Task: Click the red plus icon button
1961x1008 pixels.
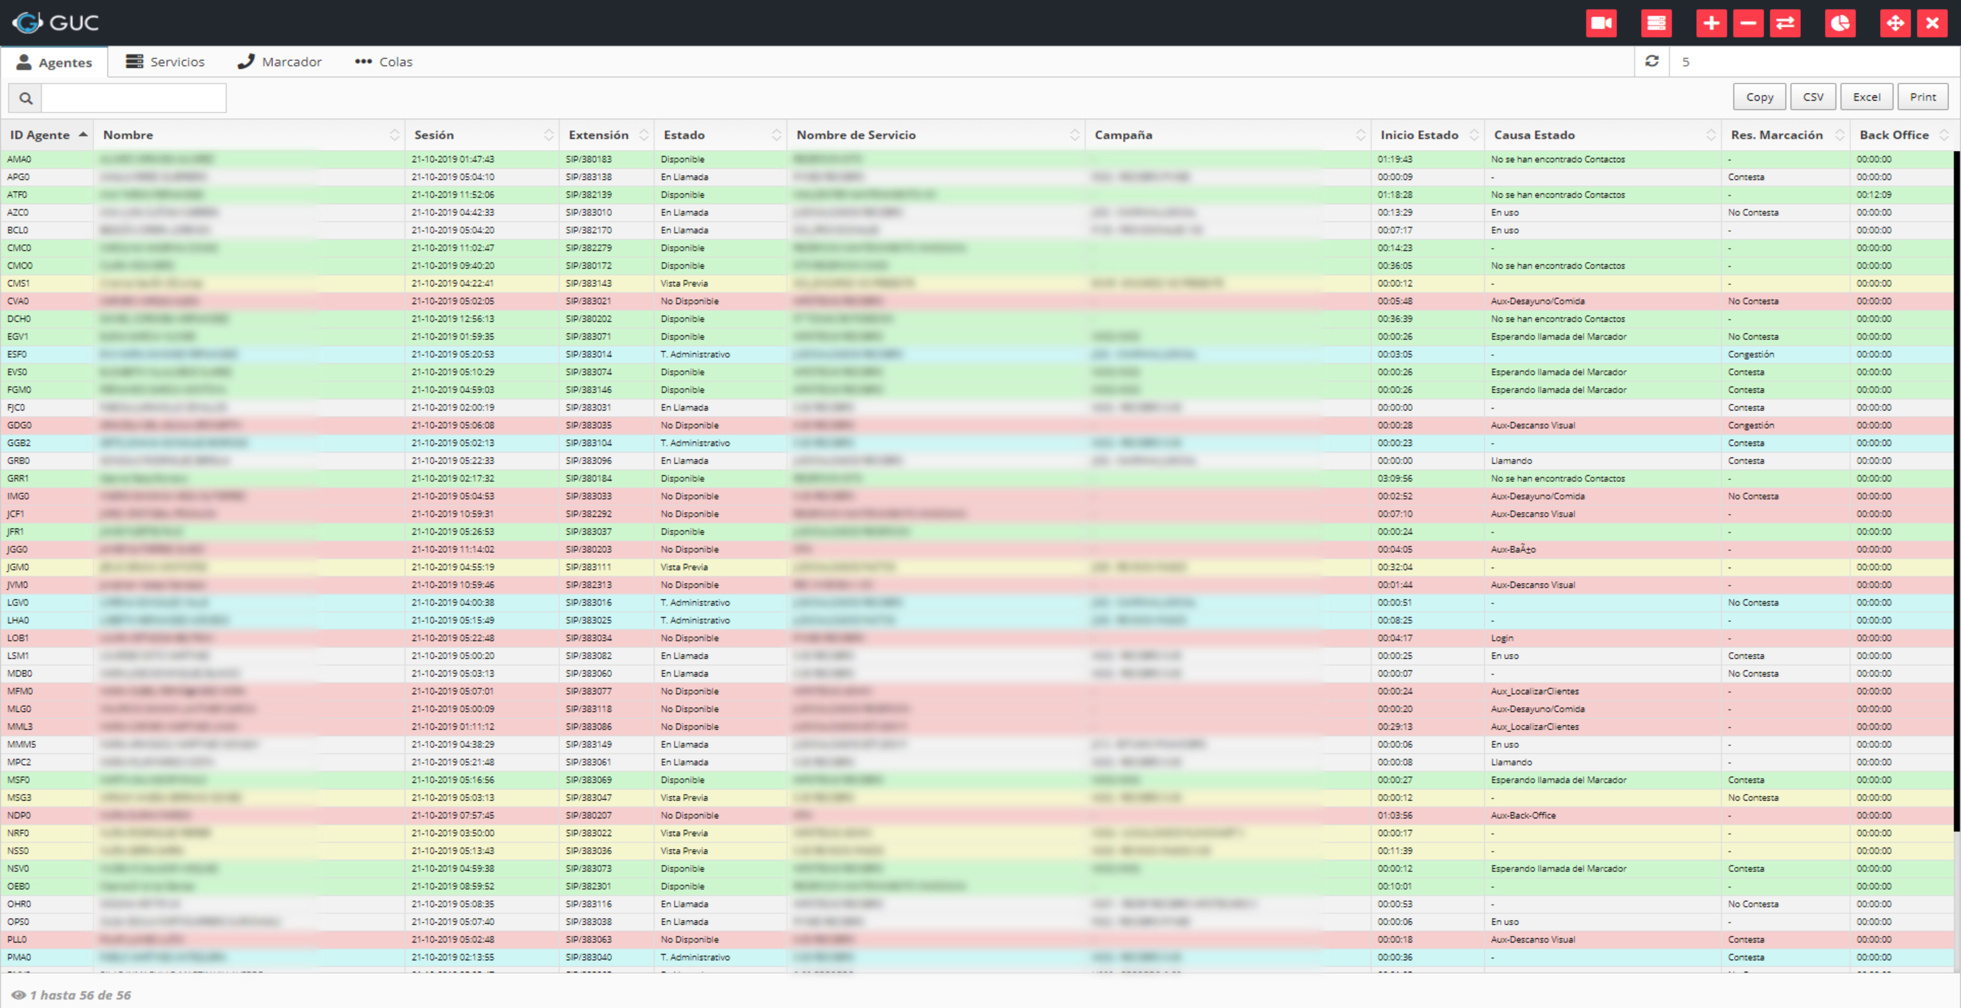Action: coord(1711,23)
